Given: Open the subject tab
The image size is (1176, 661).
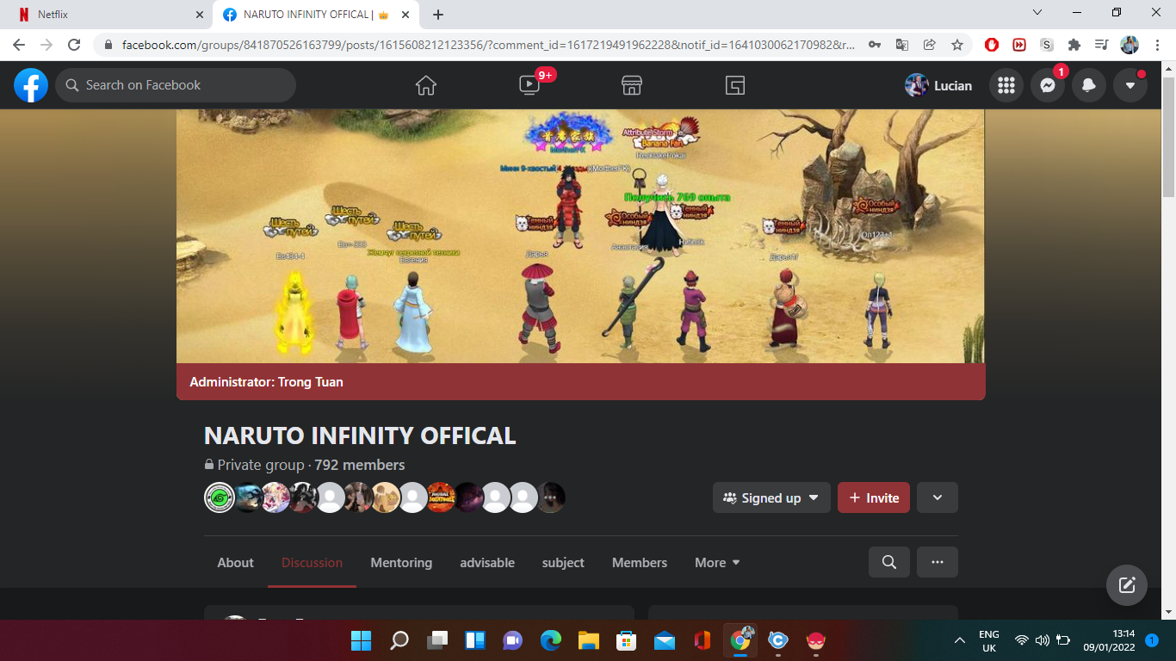Looking at the screenshot, I should (563, 562).
